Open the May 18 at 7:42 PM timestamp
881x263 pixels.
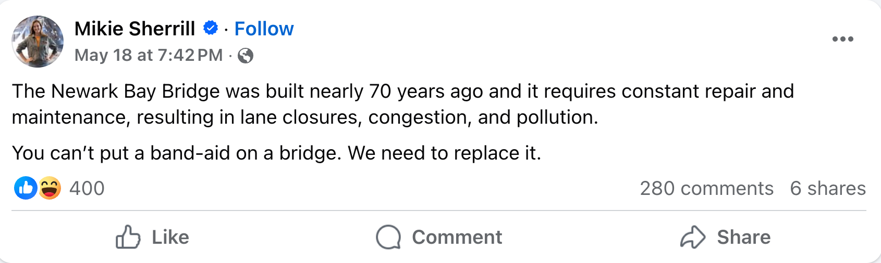pyautogui.click(x=149, y=55)
